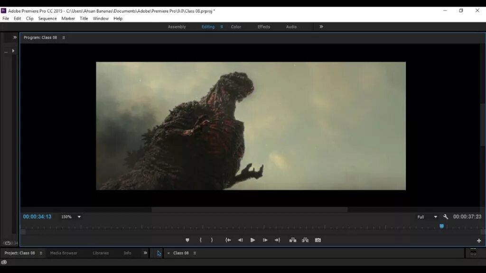Screen dimensions: 486x273
Task: Expand the workspace overflow chevrons
Action: [x=321, y=27]
